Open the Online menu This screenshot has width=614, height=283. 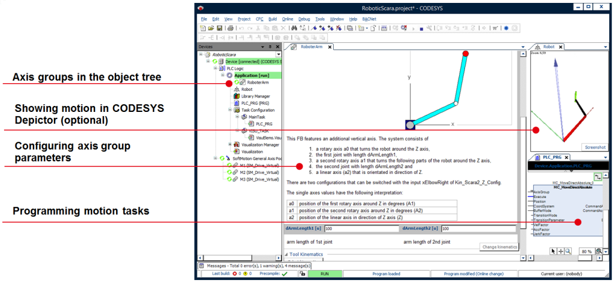287,19
